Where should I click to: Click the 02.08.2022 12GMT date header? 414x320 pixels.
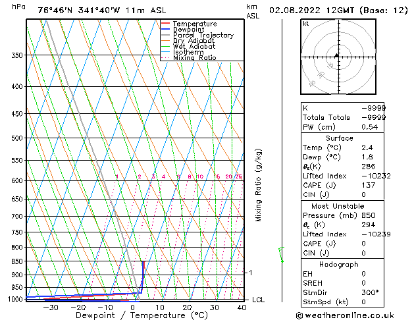pos(311,11)
